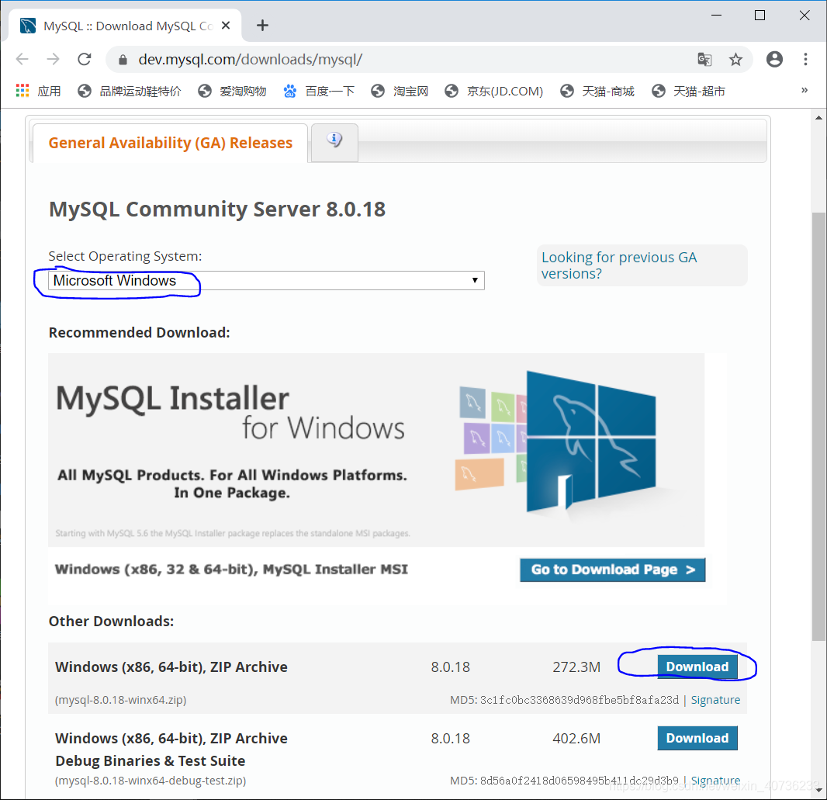Viewport: 827px width, 800px height.
Task: Click the MySQL Installer for Windows banner
Action: (376, 449)
